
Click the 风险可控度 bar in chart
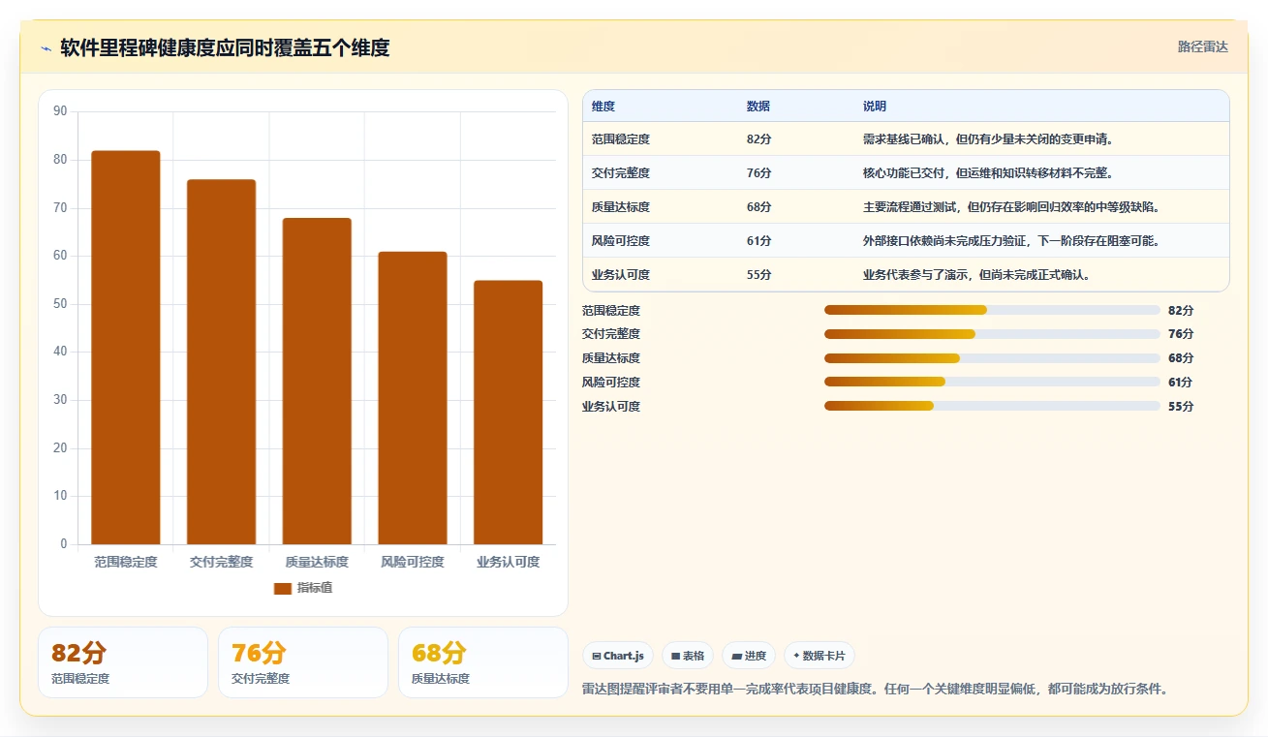[413, 398]
